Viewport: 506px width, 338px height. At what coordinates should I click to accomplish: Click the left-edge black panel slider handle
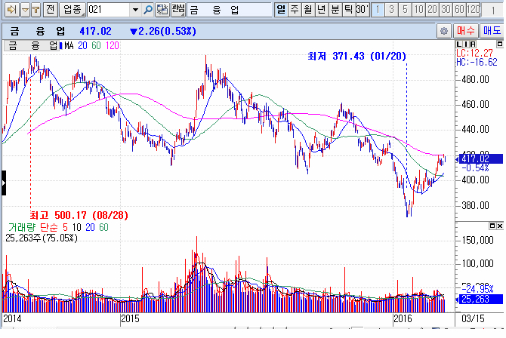click(x=3, y=183)
